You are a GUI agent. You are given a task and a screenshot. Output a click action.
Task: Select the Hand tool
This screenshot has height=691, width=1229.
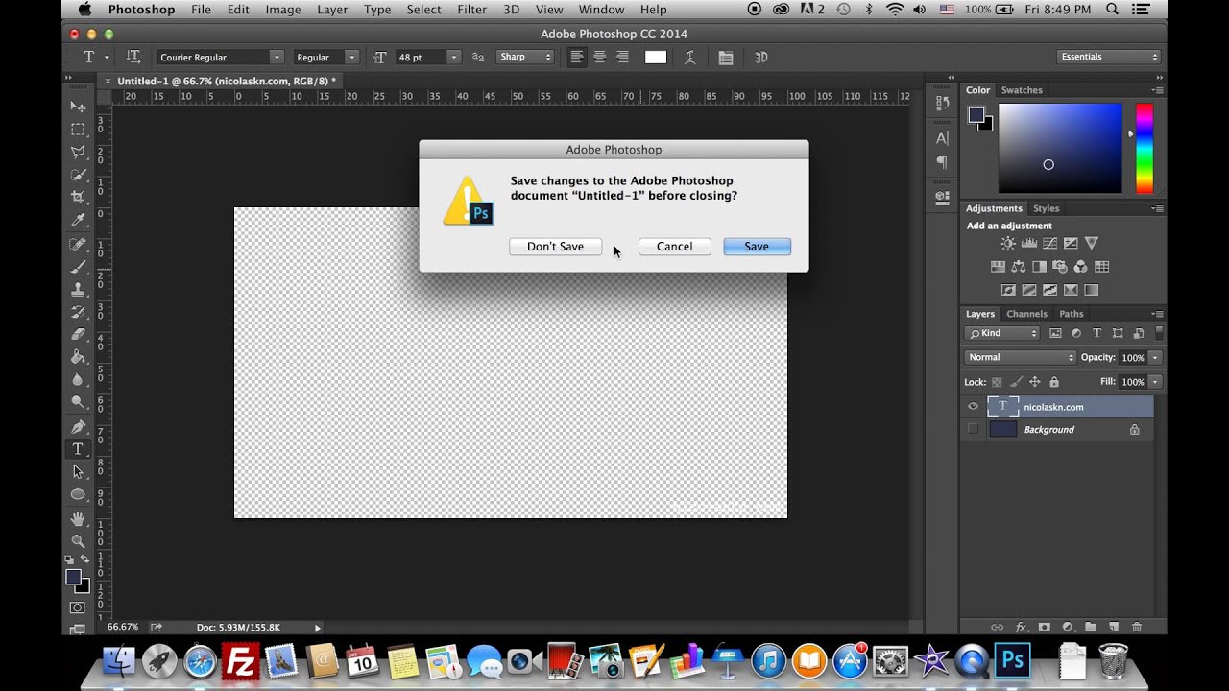pyautogui.click(x=78, y=518)
